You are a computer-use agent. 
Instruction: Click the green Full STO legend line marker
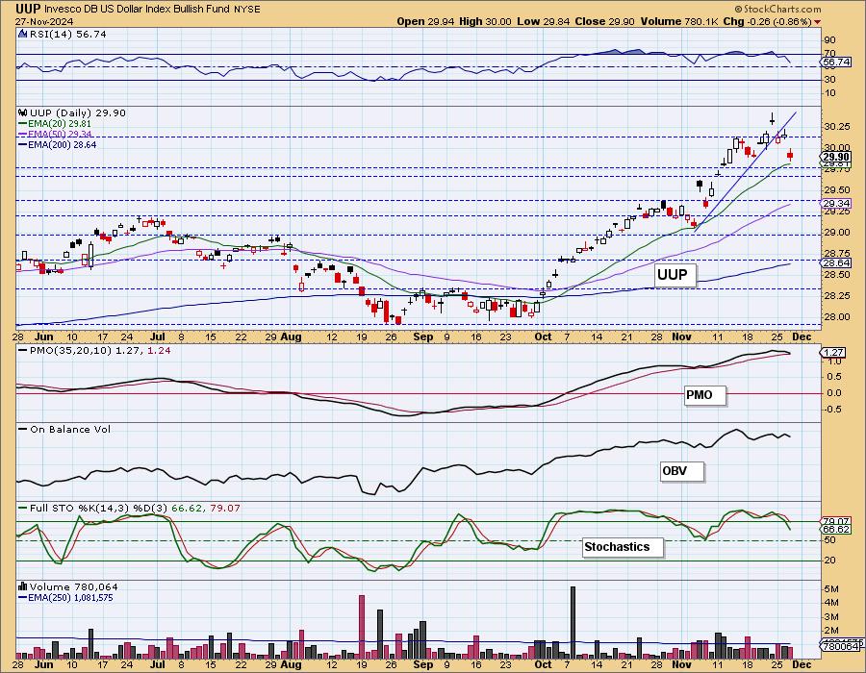23,508
